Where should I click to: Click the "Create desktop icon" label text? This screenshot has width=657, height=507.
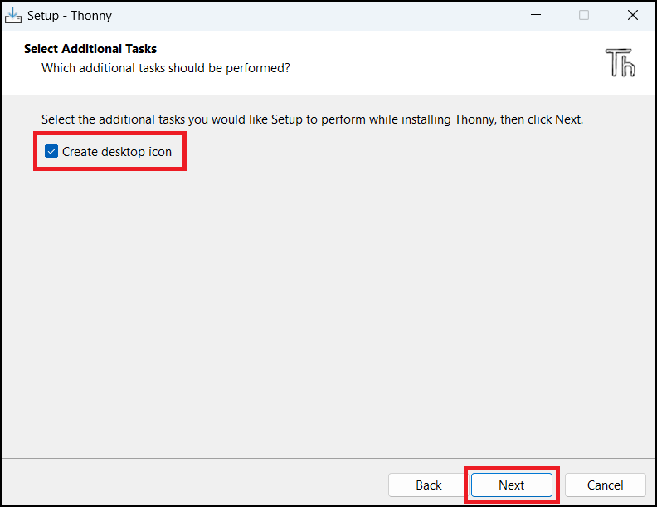(x=117, y=151)
